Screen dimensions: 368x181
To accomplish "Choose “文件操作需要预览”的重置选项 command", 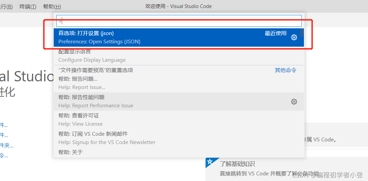I will 179,70.
